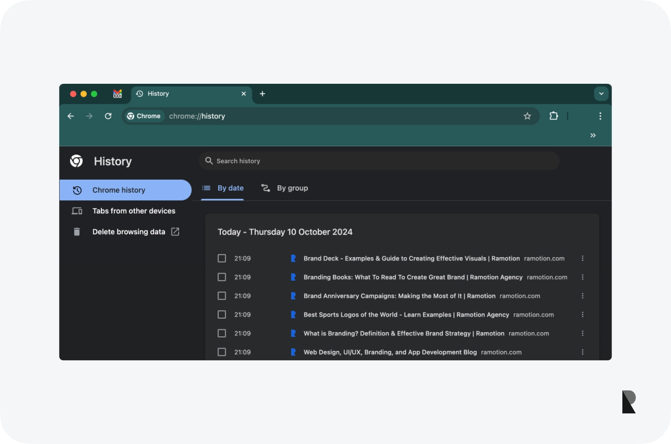Tick the checkbox for the Brand Deck entry
Viewport: 671px width, 444px height.
point(222,258)
